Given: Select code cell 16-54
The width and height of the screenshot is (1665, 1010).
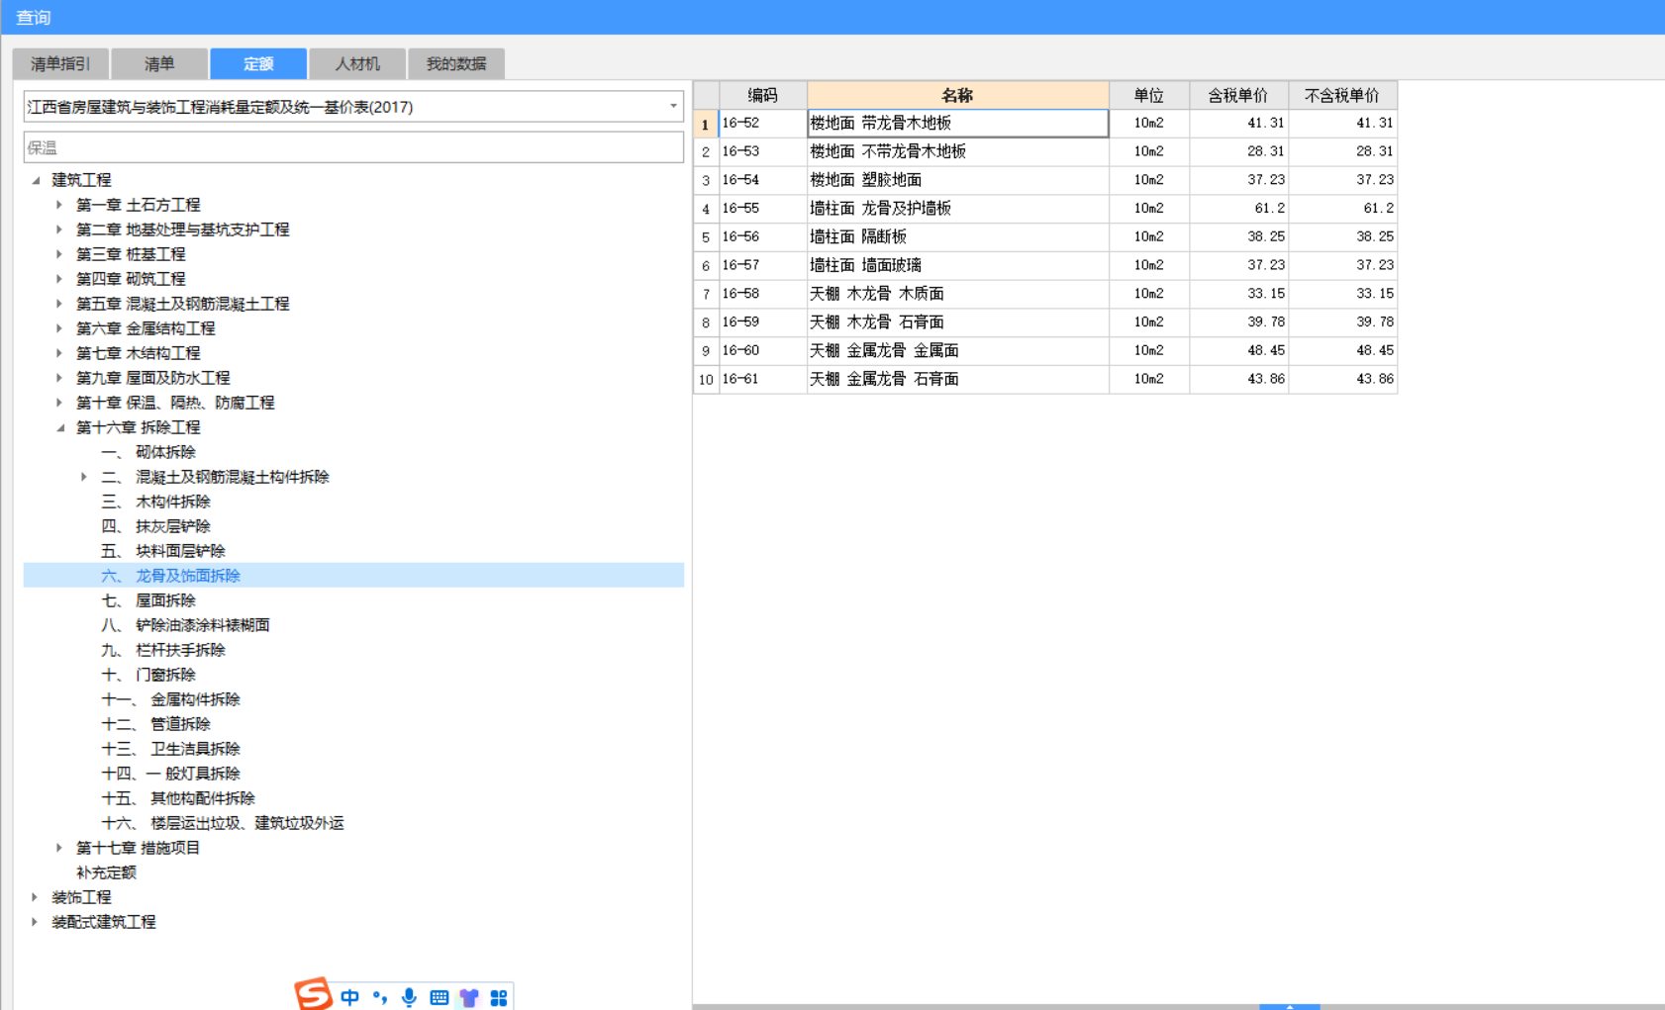Looking at the screenshot, I should (762, 180).
